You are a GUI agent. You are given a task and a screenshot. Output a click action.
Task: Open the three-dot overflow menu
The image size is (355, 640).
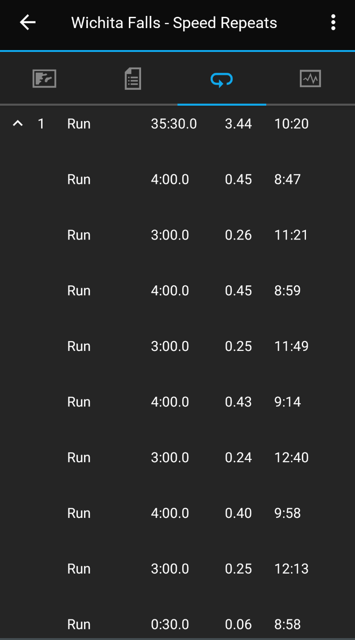(x=333, y=22)
